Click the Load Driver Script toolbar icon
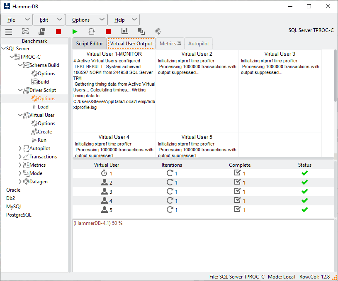Screen dimensions: 338x281 42,32
